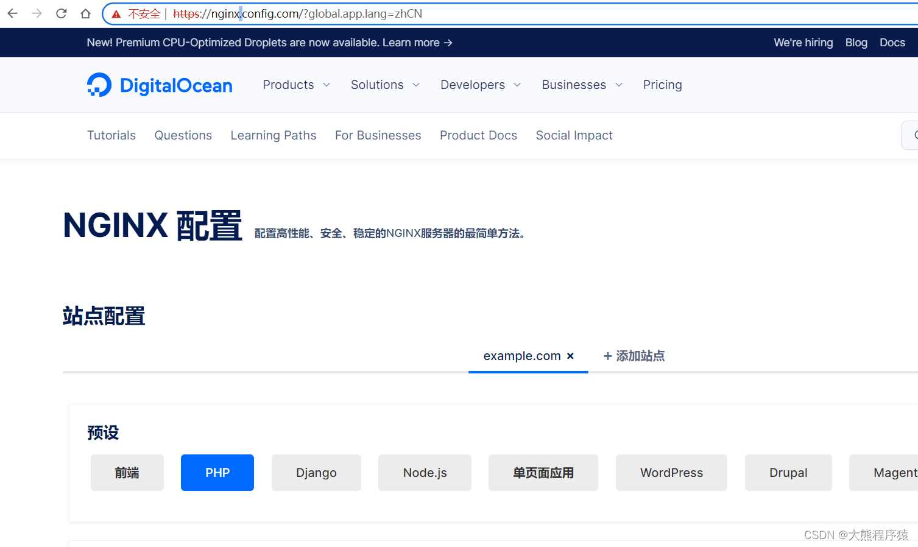Viewport: 918px width, 547px height.
Task: Reload the page with the refresh icon
Action: coord(61,13)
